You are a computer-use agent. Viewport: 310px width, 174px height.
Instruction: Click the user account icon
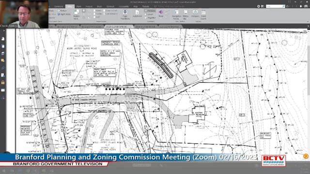point(306,6)
